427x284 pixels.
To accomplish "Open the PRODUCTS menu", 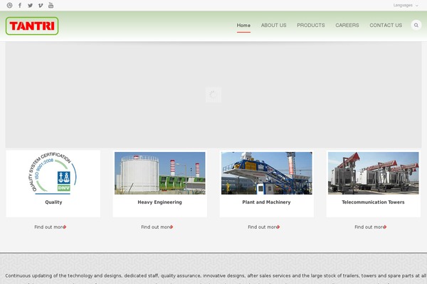I will (x=311, y=26).
